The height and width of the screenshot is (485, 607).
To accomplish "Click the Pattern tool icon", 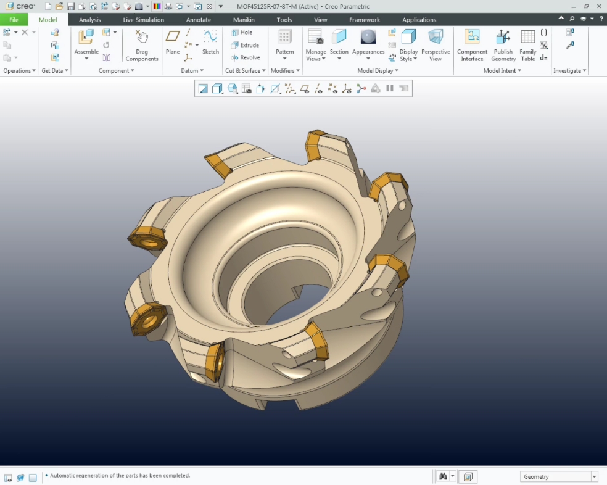I will click(x=284, y=37).
